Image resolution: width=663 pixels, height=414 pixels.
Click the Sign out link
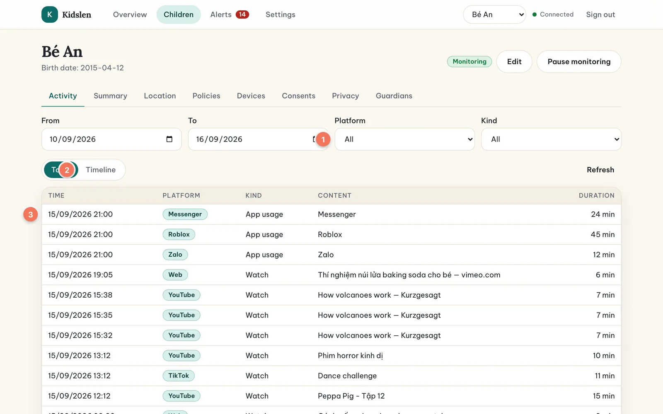click(x=600, y=14)
